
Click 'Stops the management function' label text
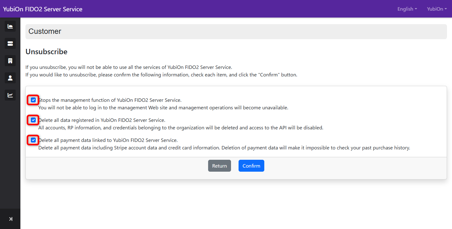[110, 100]
